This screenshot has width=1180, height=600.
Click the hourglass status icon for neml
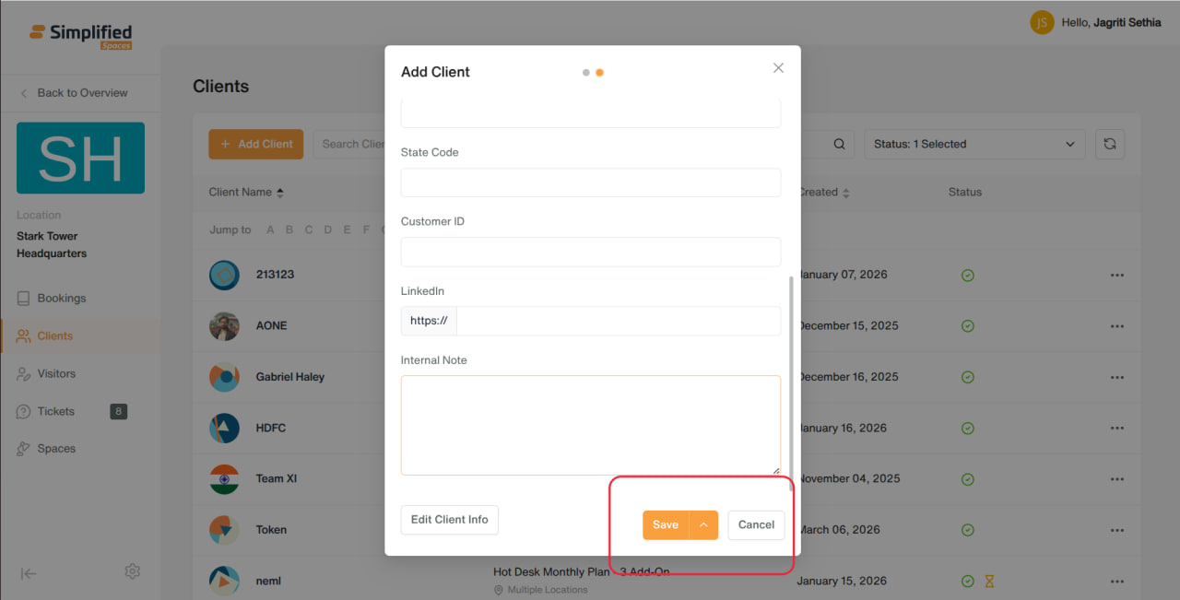[x=989, y=582]
